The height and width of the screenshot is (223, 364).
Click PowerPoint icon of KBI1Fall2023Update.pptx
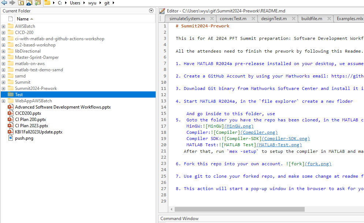click(11, 132)
